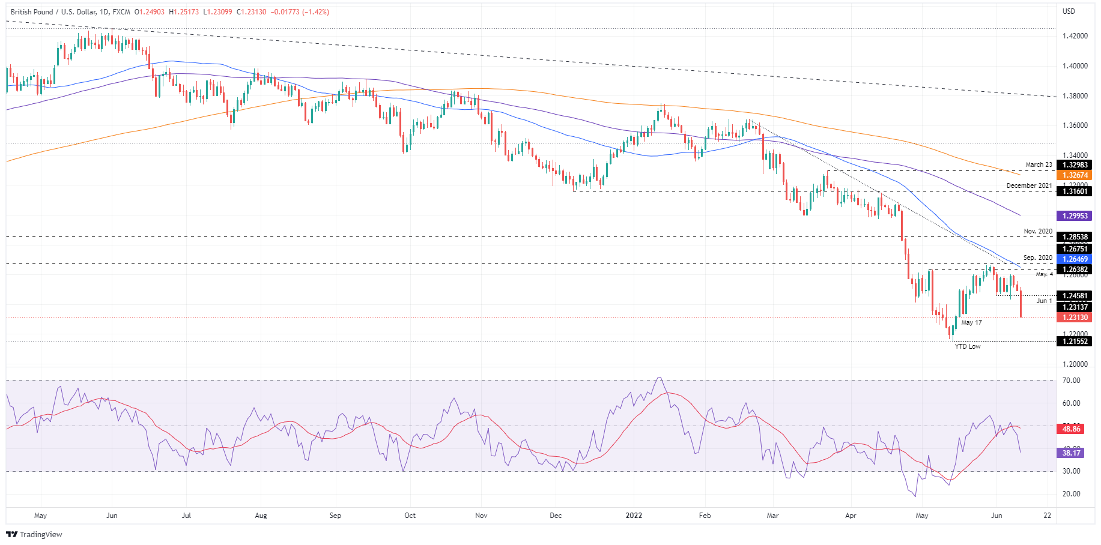
Task: Select the 'March 23' level annotation
Action: click(1039, 164)
